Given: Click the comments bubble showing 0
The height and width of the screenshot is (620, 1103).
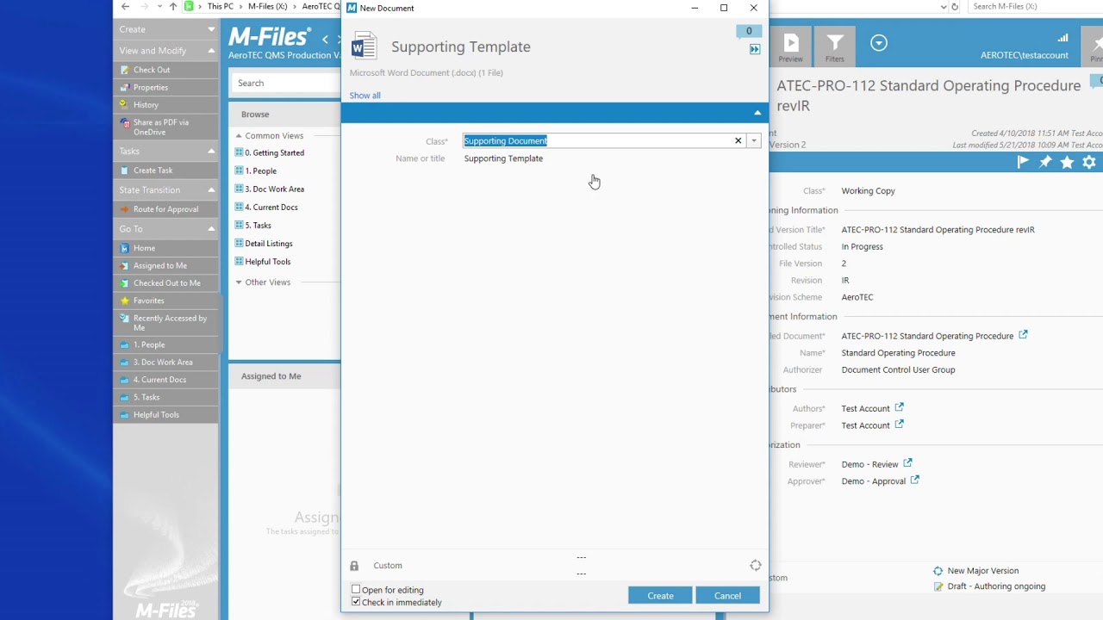Looking at the screenshot, I should coord(749,32).
